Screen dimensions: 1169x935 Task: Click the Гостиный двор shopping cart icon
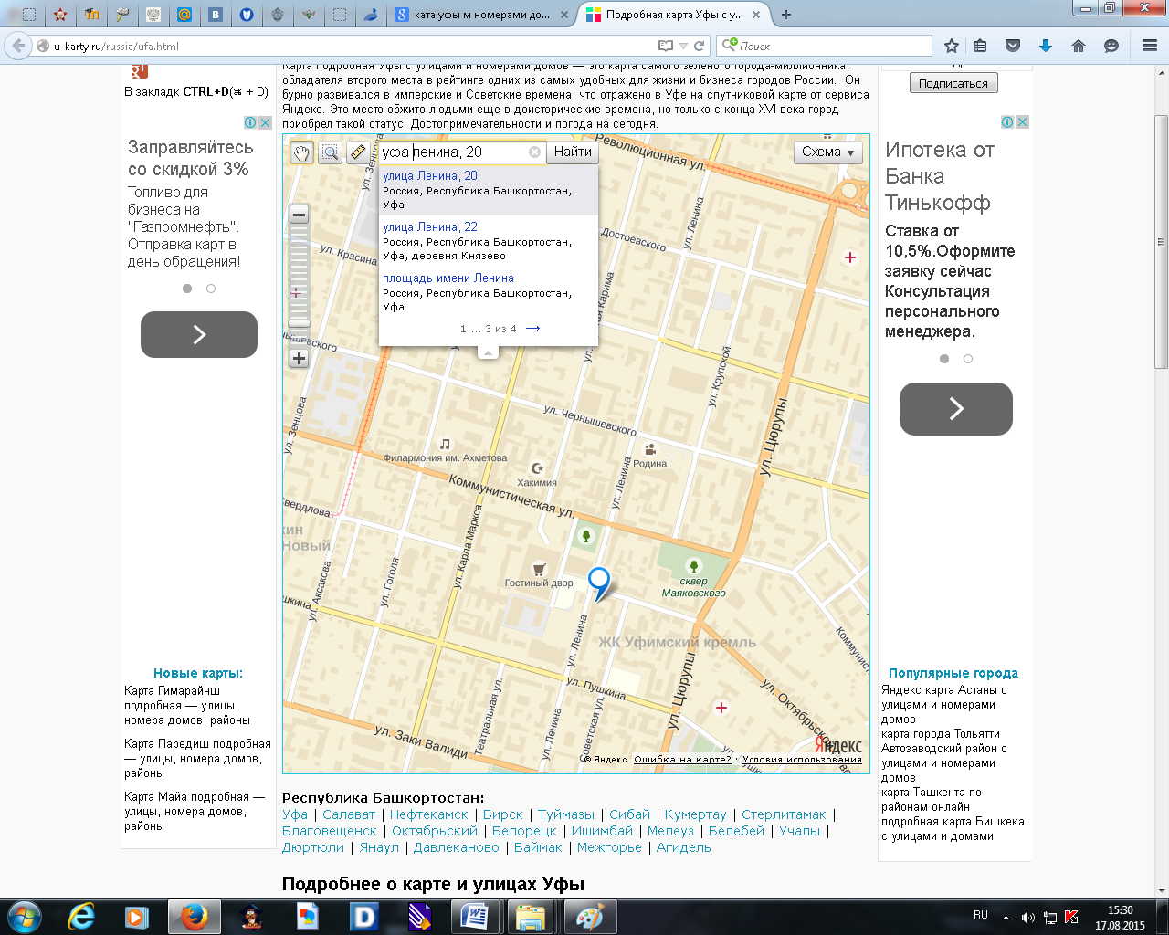tap(539, 567)
